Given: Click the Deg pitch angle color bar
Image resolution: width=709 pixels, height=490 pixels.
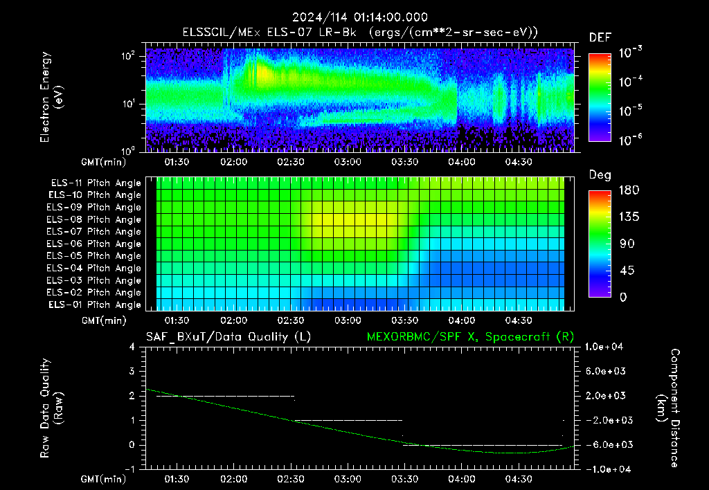Looking at the screenshot, I should pos(600,244).
